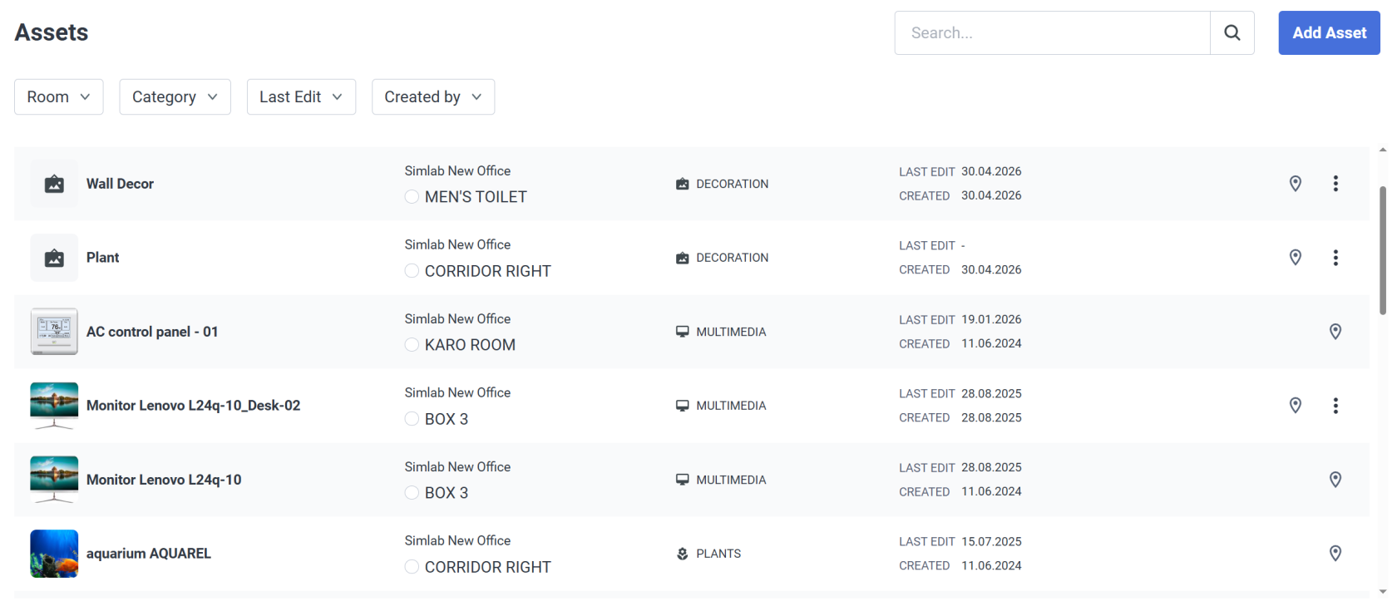The image size is (1397, 616).
Task: Select the circle beside KARO ROOM
Action: [412, 345]
